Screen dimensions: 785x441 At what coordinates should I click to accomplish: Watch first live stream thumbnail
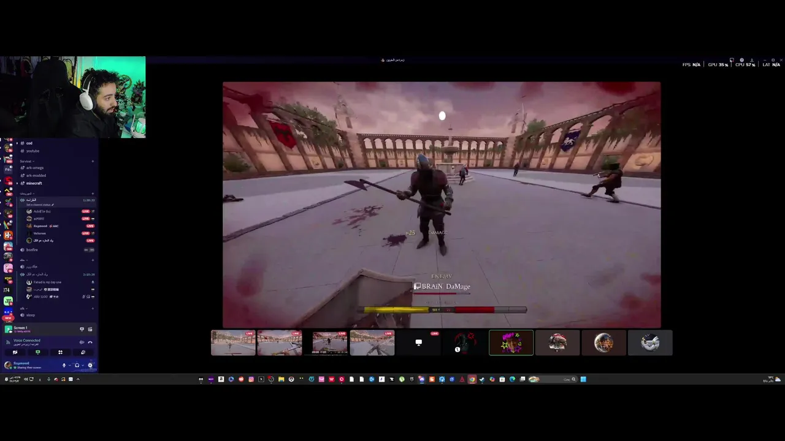tap(233, 343)
